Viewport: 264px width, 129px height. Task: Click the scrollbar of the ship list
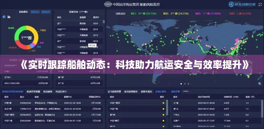tap(104, 22)
